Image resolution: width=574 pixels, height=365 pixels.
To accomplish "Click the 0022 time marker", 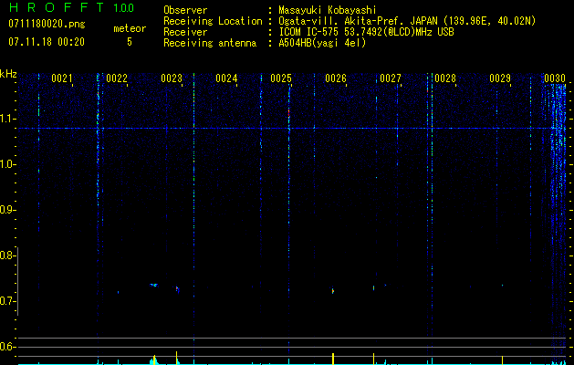I will (x=117, y=78).
